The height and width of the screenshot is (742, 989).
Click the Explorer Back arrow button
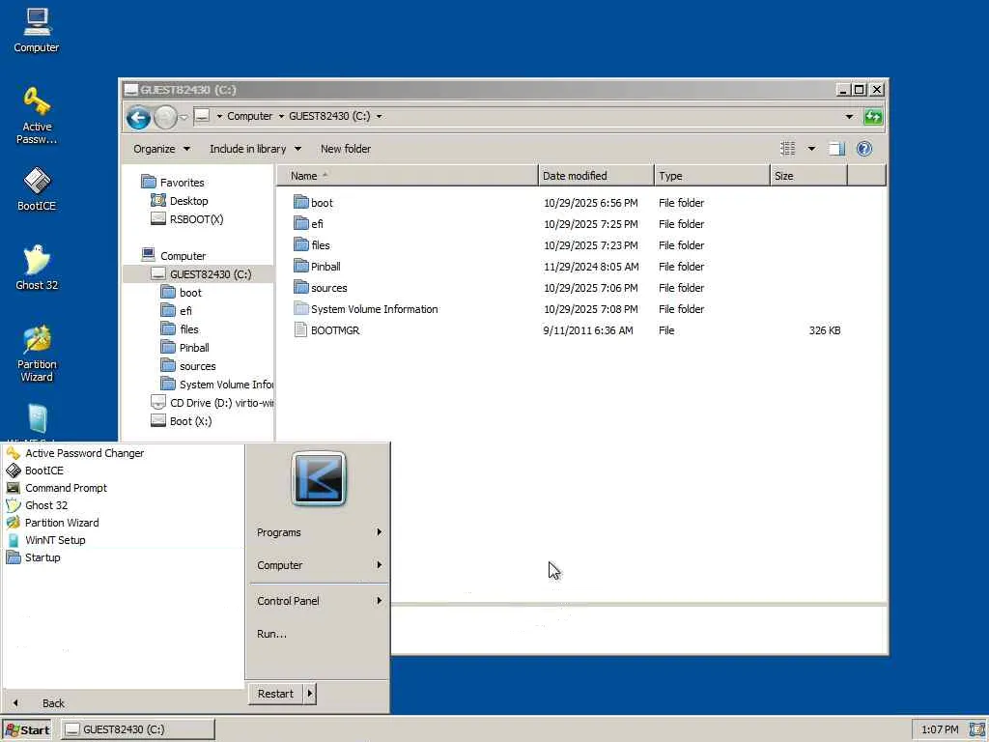pyautogui.click(x=138, y=118)
